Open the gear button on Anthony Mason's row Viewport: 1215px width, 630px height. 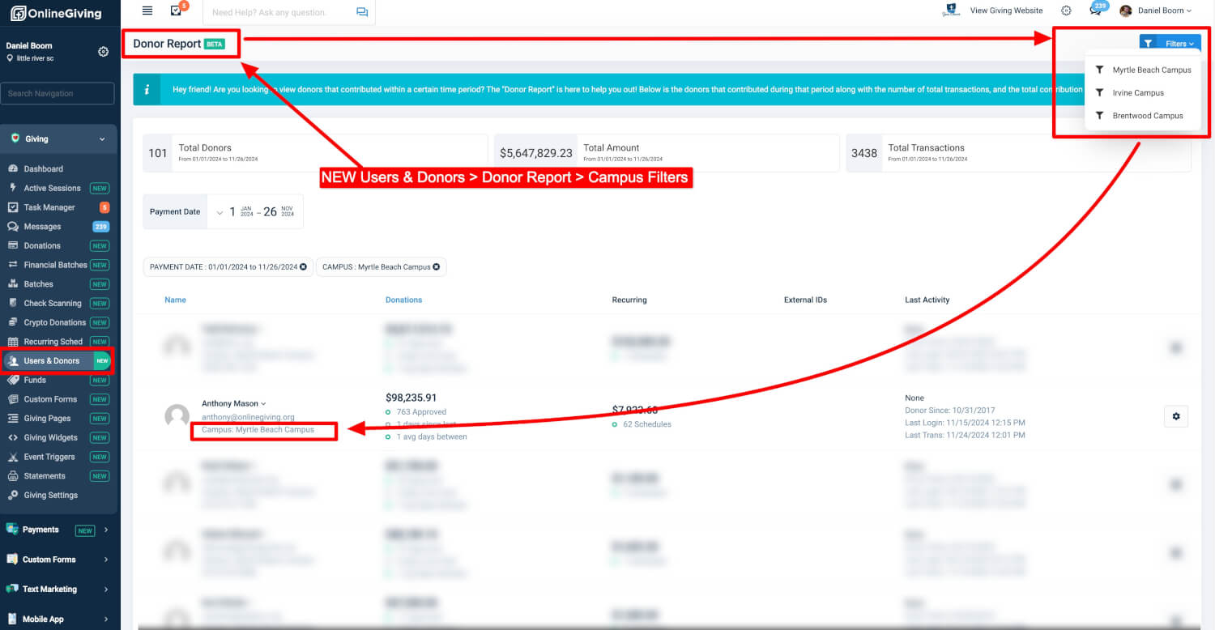[x=1176, y=416]
